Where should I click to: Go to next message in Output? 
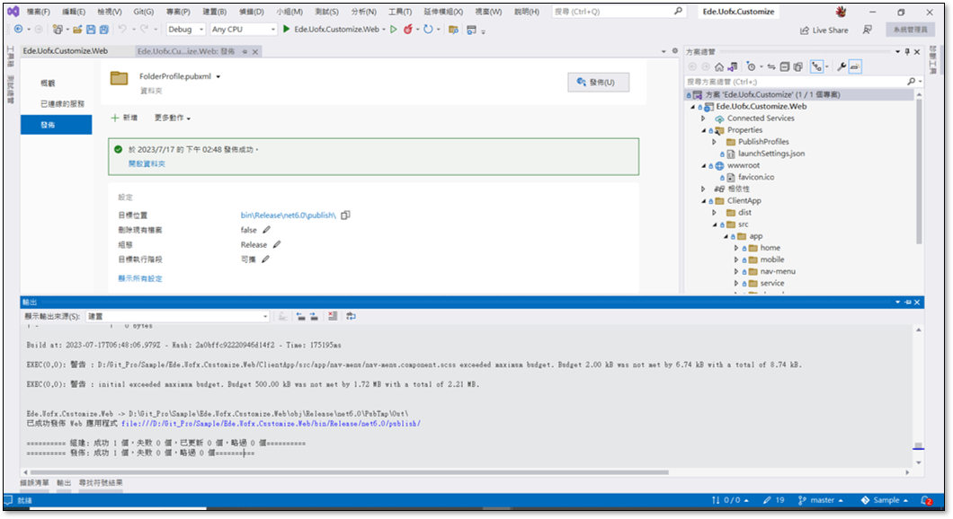tap(314, 316)
